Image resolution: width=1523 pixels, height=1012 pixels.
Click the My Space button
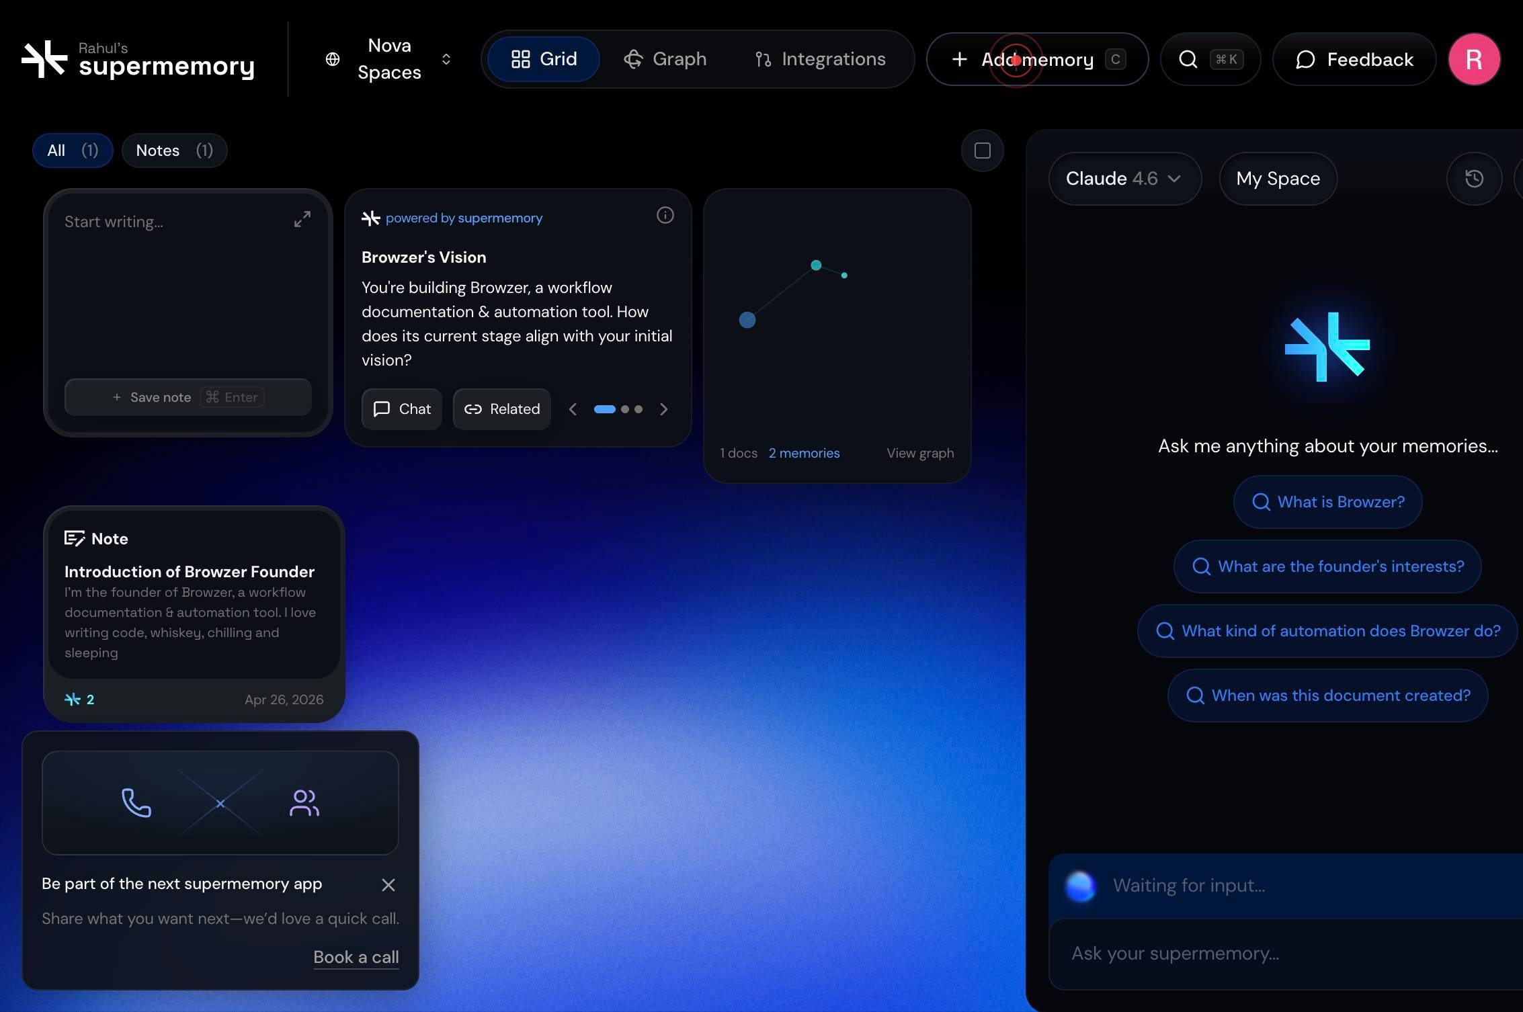pos(1278,179)
